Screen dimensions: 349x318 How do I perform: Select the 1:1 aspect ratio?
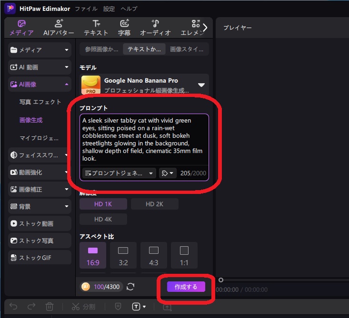[184, 255]
